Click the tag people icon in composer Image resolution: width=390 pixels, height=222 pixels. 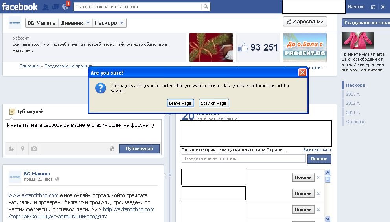(11, 149)
